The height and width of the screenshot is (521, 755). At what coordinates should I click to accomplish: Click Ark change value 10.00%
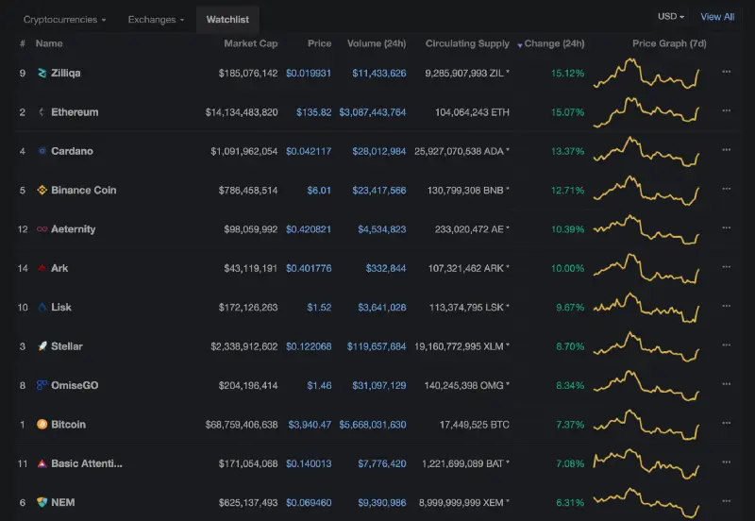click(x=568, y=268)
